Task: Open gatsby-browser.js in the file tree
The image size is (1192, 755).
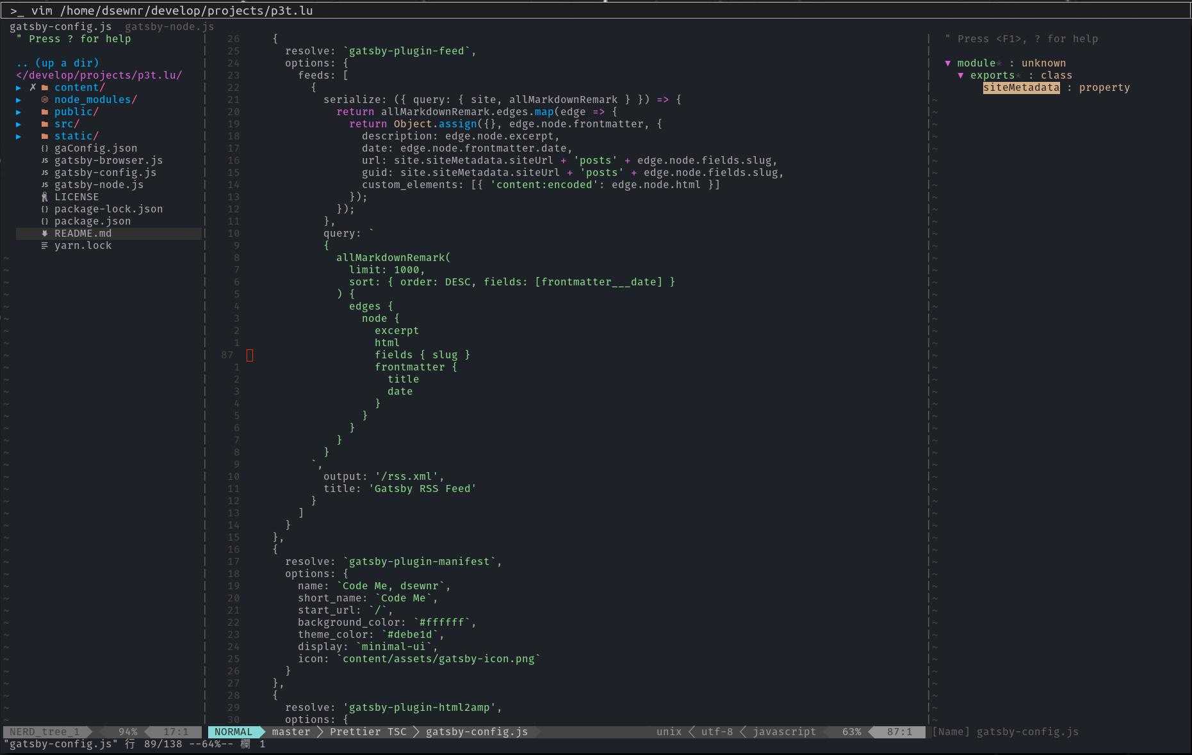Action: (108, 161)
